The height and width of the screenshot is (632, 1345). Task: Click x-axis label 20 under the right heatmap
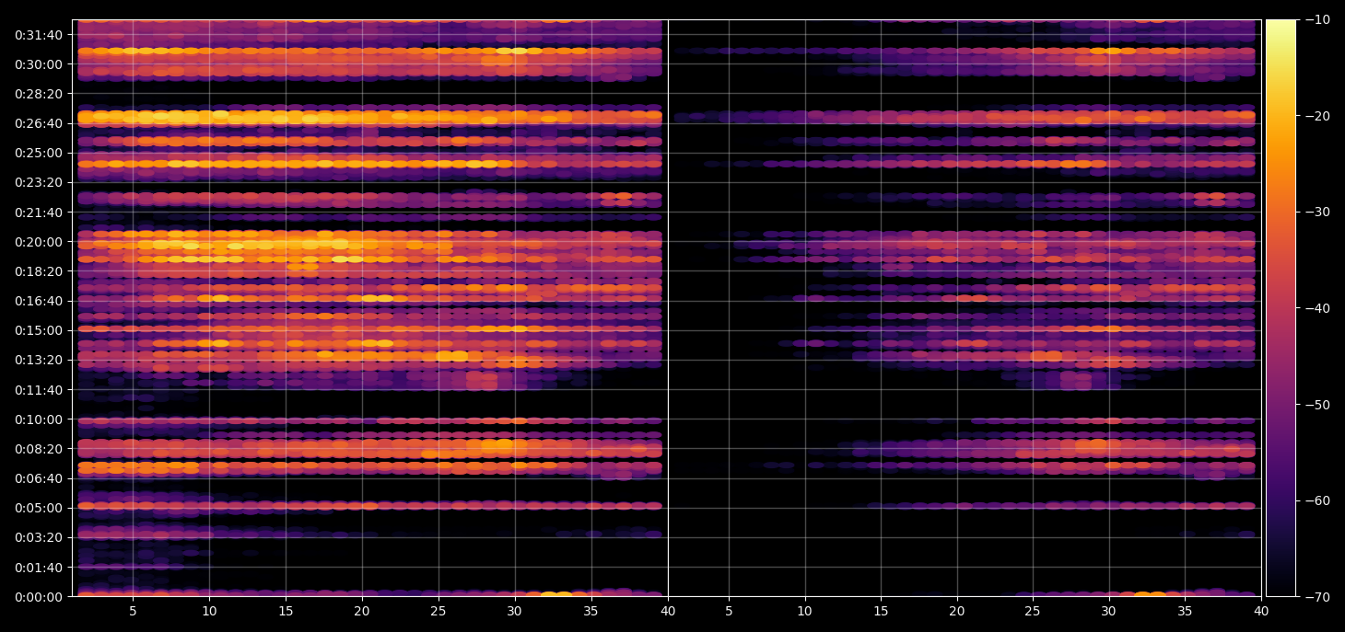[x=957, y=611]
